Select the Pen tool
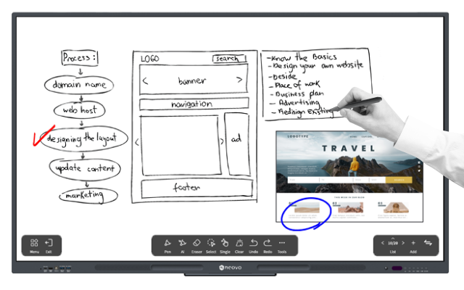 [x=167, y=244]
